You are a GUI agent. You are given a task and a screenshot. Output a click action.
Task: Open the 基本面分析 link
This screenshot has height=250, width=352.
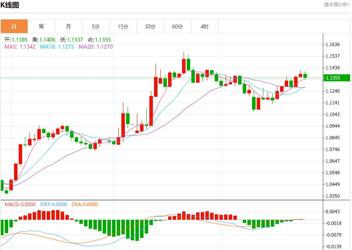336,5
